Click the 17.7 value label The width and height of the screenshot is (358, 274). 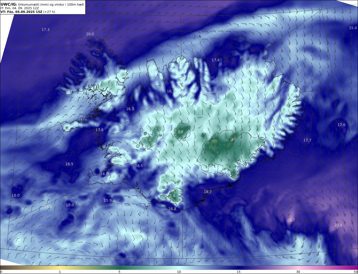(307, 140)
